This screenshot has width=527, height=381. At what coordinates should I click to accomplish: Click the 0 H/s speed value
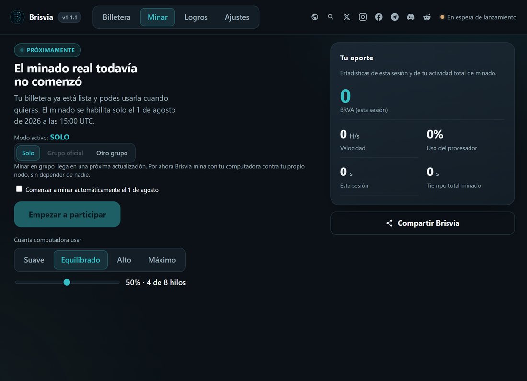pyautogui.click(x=350, y=135)
